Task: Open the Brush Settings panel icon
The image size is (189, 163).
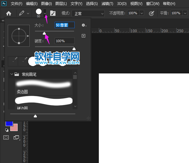Action: [x=53, y=13]
